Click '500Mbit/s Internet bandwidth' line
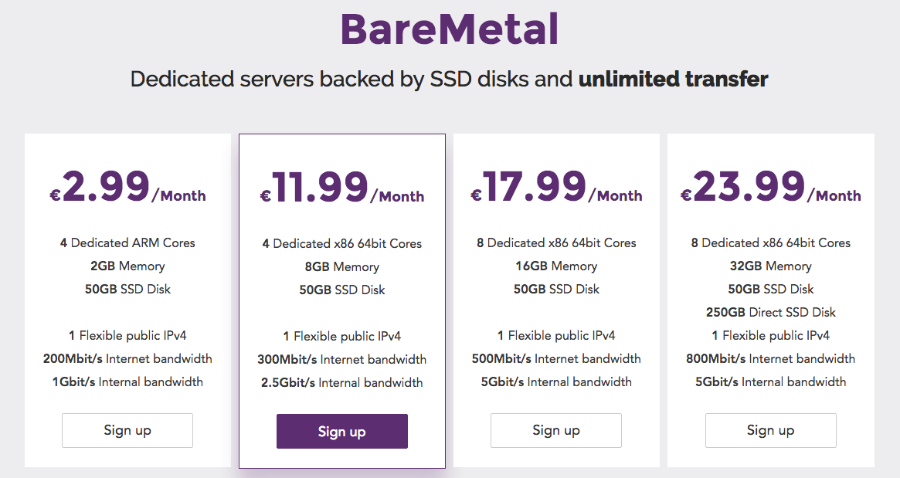This screenshot has width=900, height=478. pyautogui.click(x=556, y=358)
